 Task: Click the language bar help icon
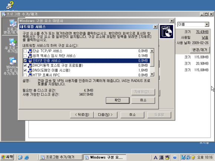click(x=175, y=157)
